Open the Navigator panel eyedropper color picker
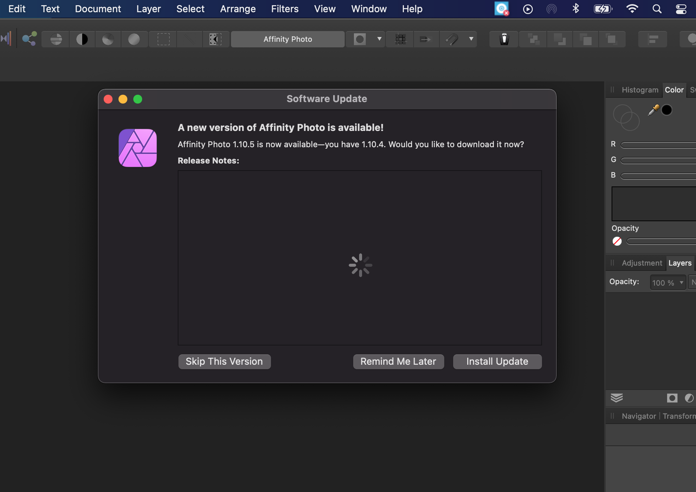This screenshot has width=696, height=492. pos(653,110)
